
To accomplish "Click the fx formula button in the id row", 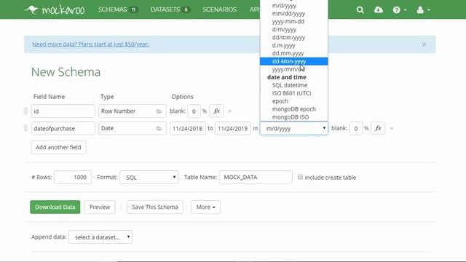I will pyautogui.click(x=216, y=111).
